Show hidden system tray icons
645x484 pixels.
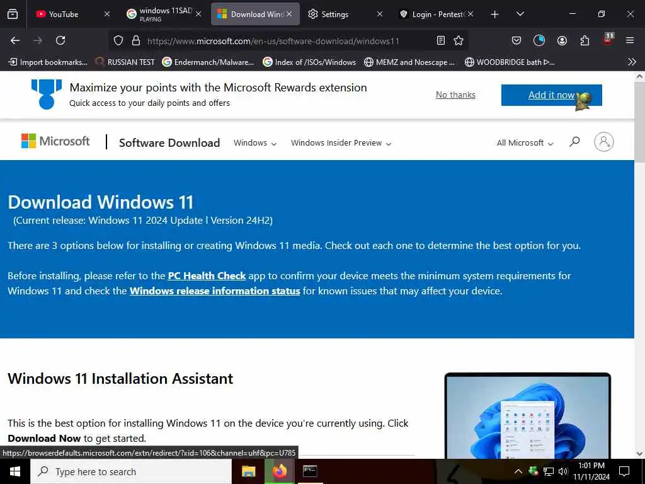(518, 471)
